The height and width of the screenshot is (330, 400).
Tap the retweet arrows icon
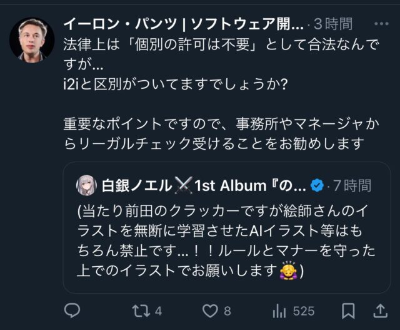tap(141, 311)
